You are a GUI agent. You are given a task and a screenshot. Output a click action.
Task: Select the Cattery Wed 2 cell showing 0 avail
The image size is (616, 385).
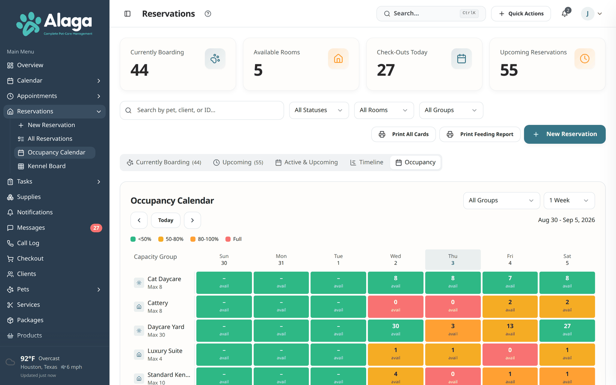click(396, 306)
